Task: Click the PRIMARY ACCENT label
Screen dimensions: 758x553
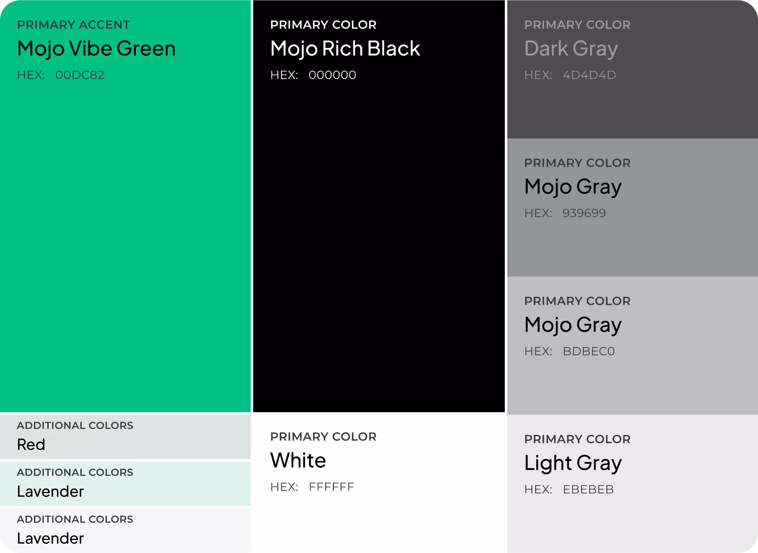Action: (x=73, y=25)
